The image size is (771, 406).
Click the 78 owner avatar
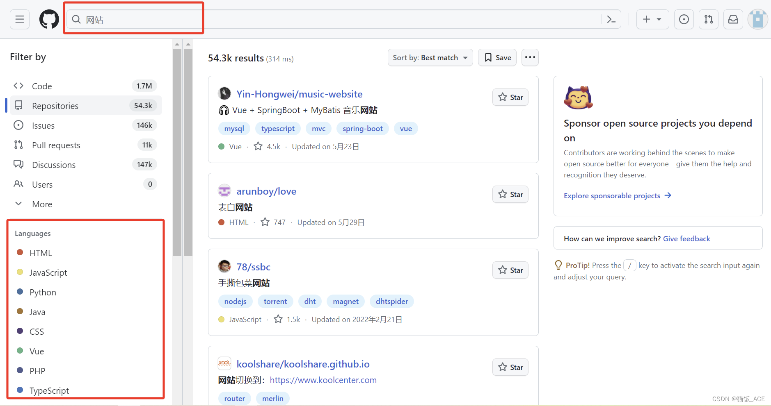(x=224, y=266)
